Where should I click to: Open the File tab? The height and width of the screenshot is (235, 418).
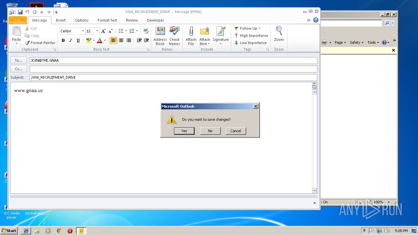(x=18, y=20)
